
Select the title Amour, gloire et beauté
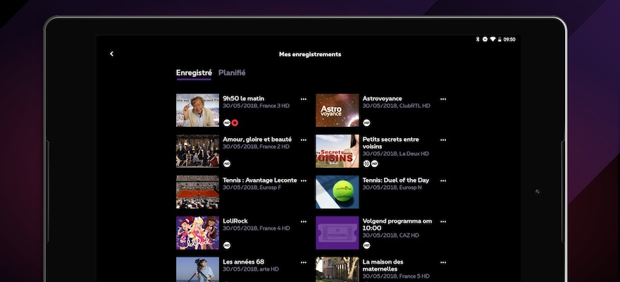point(257,139)
